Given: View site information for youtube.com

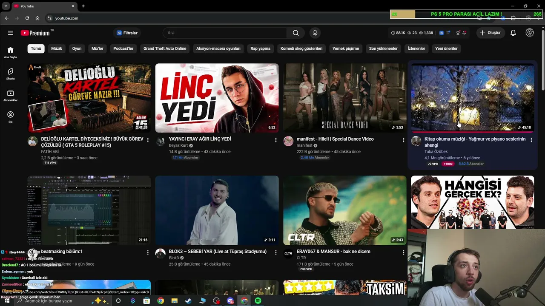Looking at the screenshot, I should click(x=49, y=18).
